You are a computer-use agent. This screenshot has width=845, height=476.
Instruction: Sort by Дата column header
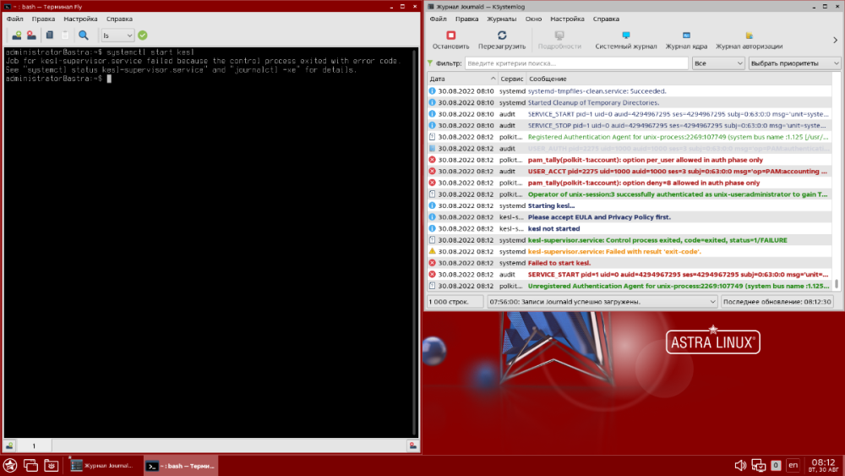point(462,79)
